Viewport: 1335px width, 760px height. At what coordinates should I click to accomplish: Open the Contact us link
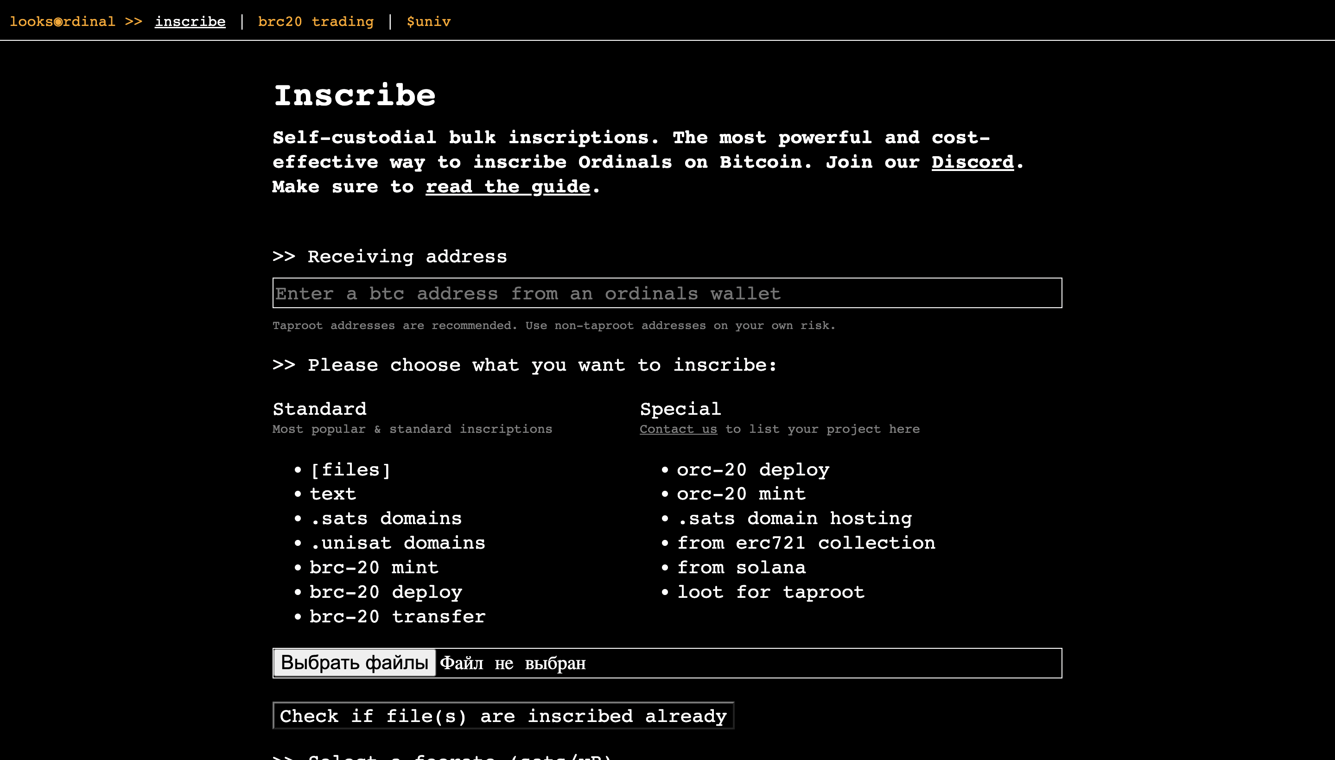point(678,429)
